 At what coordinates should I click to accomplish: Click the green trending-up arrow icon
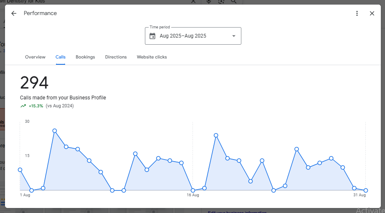(x=23, y=106)
